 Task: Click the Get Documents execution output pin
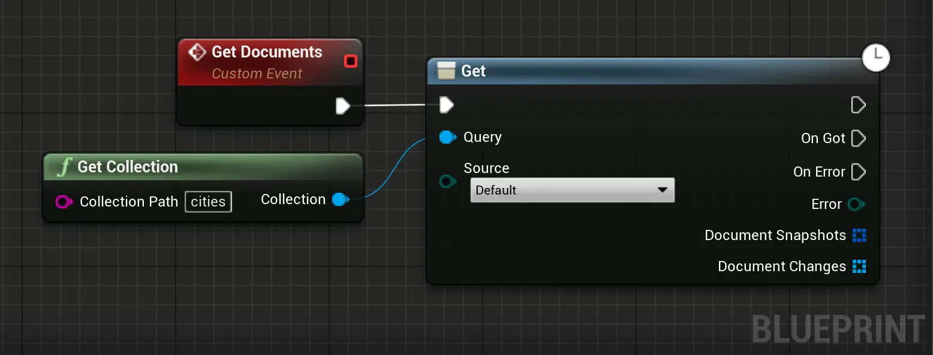point(343,106)
